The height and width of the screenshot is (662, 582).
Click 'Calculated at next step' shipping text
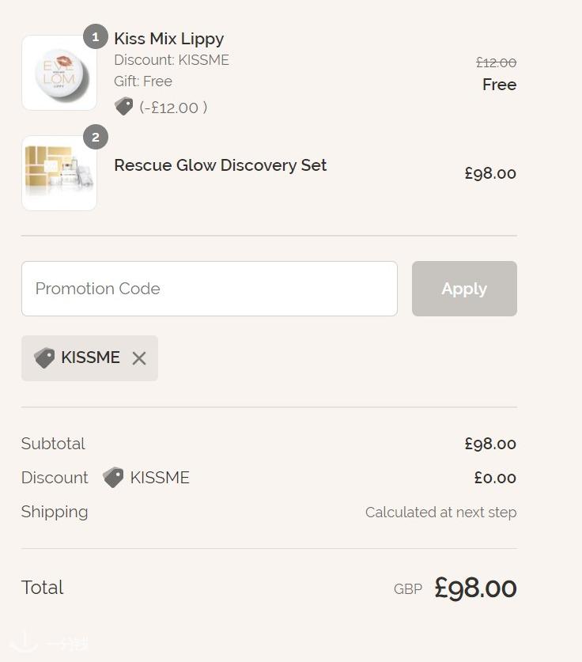pyautogui.click(x=440, y=513)
